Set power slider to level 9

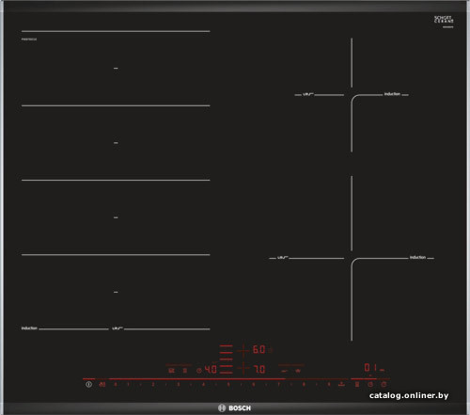[329, 384]
